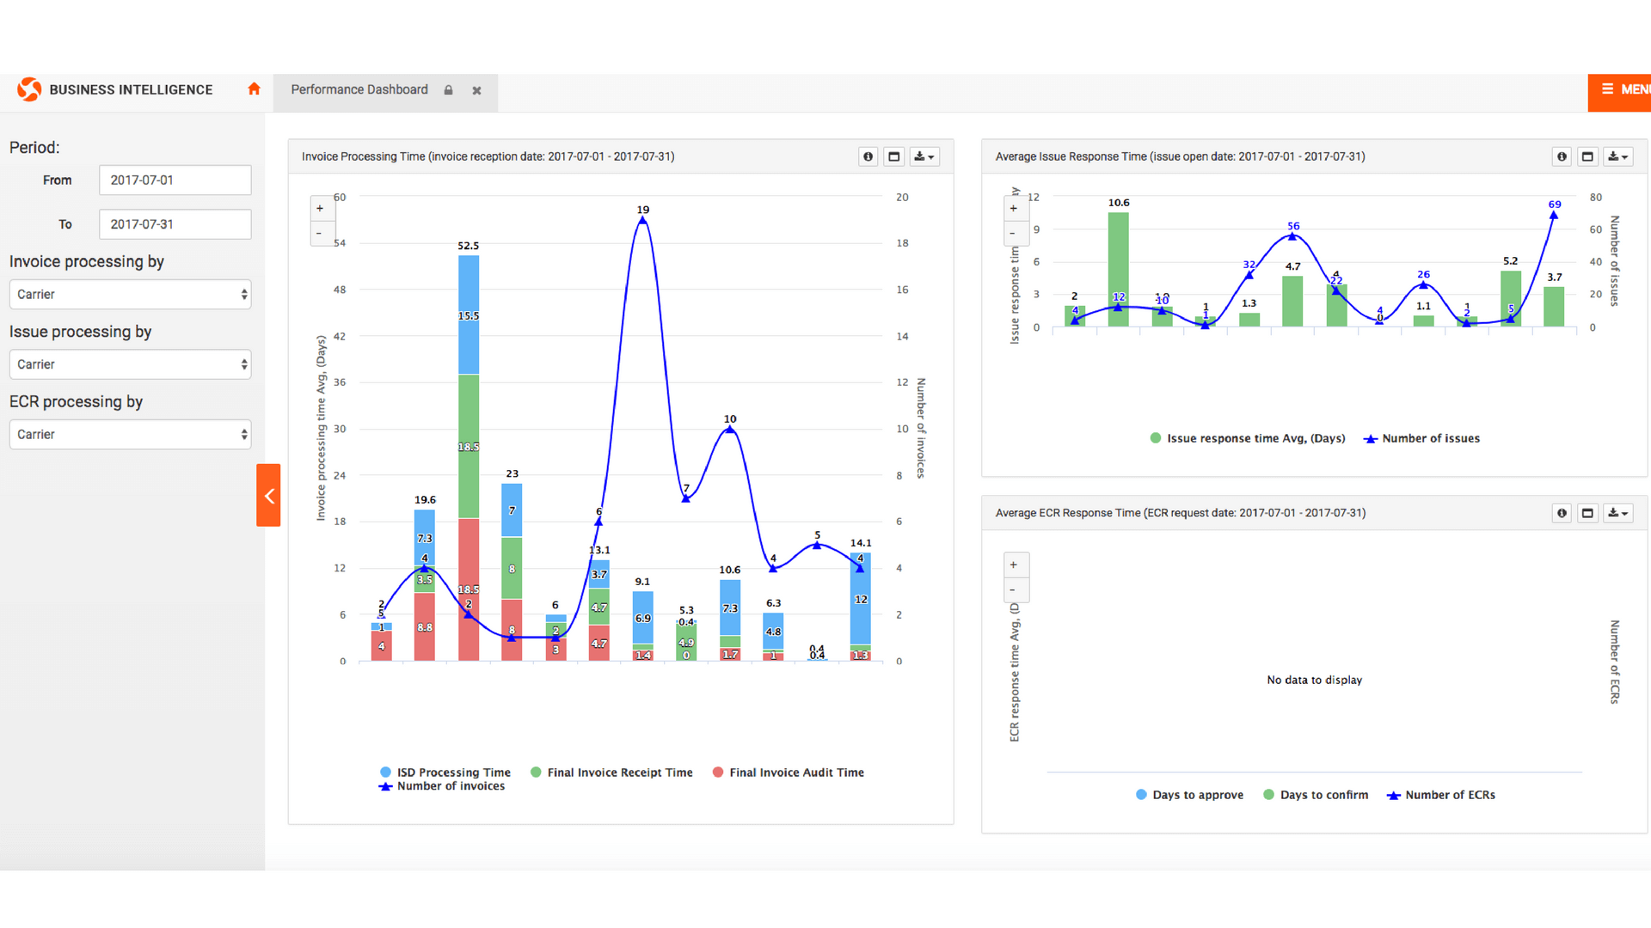The height and width of the screenshot is (928, 1651).
Task: Open info for Invoice Processing Time chart
Action: (868, 156)
